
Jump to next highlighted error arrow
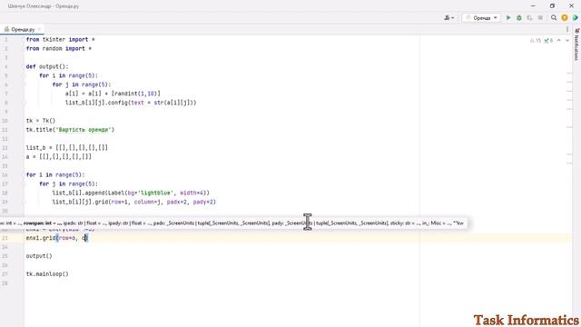click(566, 40)
